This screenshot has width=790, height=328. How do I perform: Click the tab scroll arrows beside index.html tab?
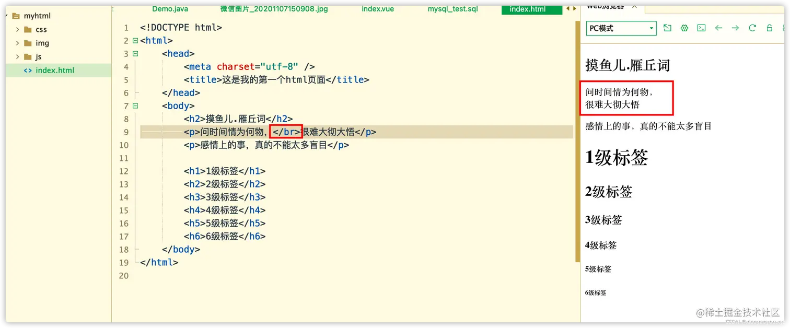pyautogui.click(x=572, y=9)
